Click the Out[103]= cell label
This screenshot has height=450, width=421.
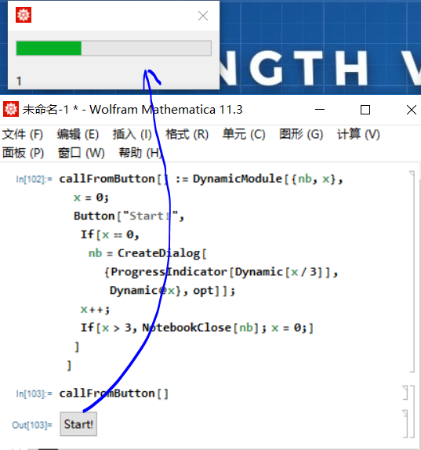(x=32, y=425)
